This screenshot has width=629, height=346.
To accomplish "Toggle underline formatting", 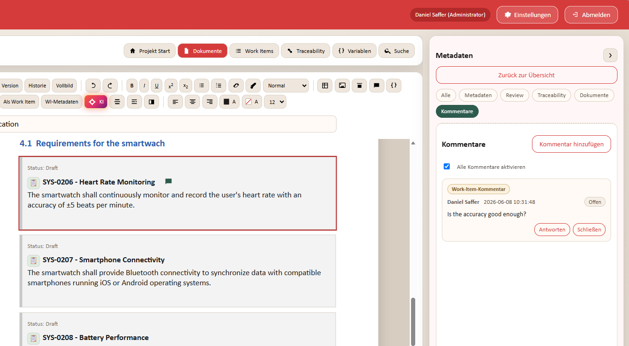I will [156, 86].
